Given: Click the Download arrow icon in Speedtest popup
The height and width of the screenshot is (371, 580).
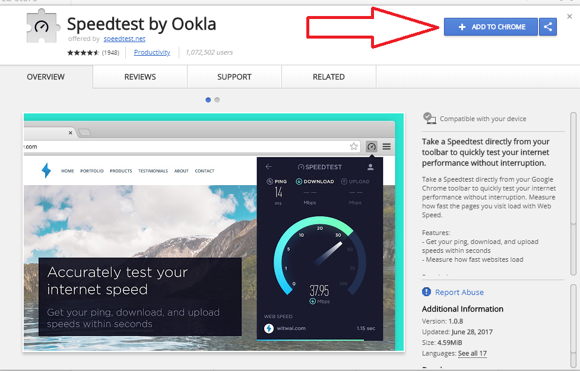Looking at the screenshot, I should point(299,181).
